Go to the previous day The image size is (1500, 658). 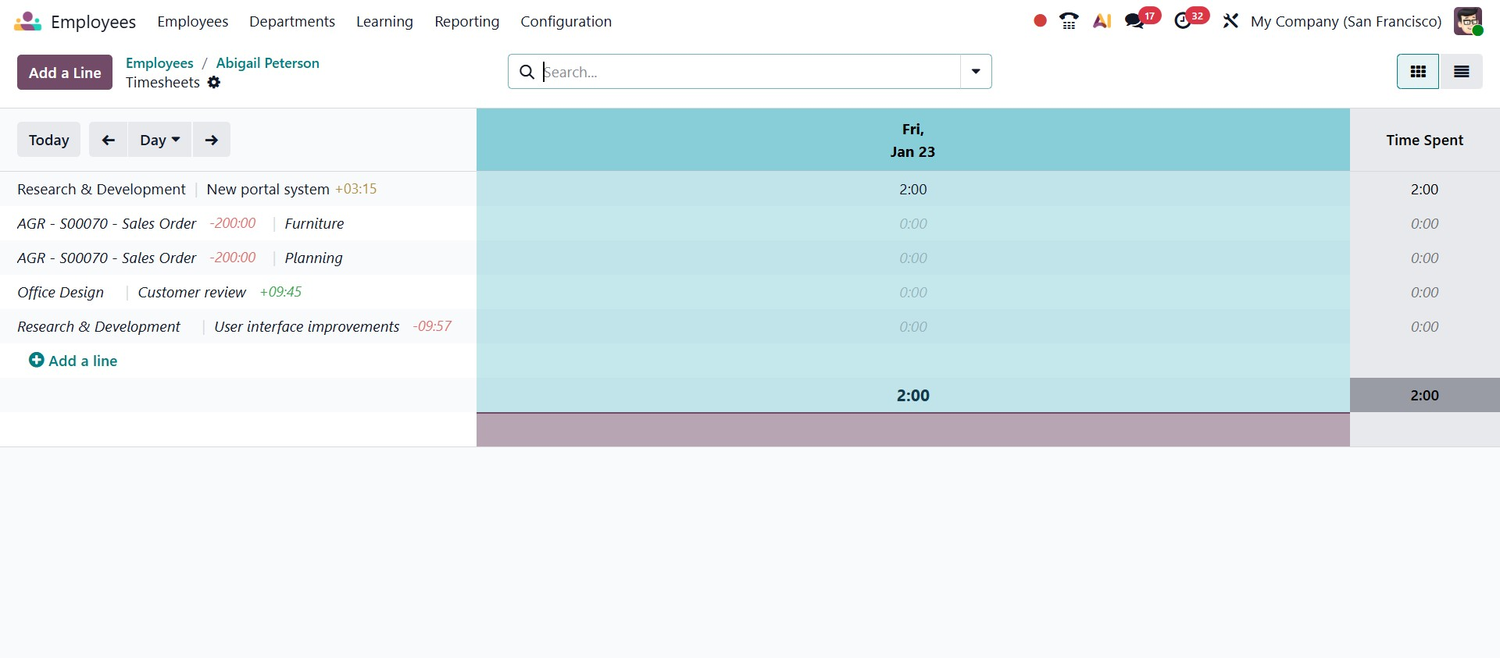(x=109, y=140)
